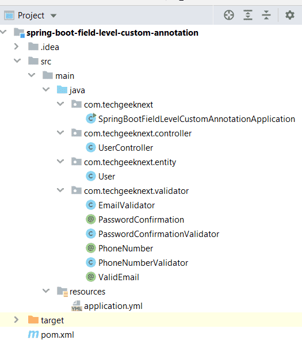Open Project panel settings gear

(x=290, y=15)
